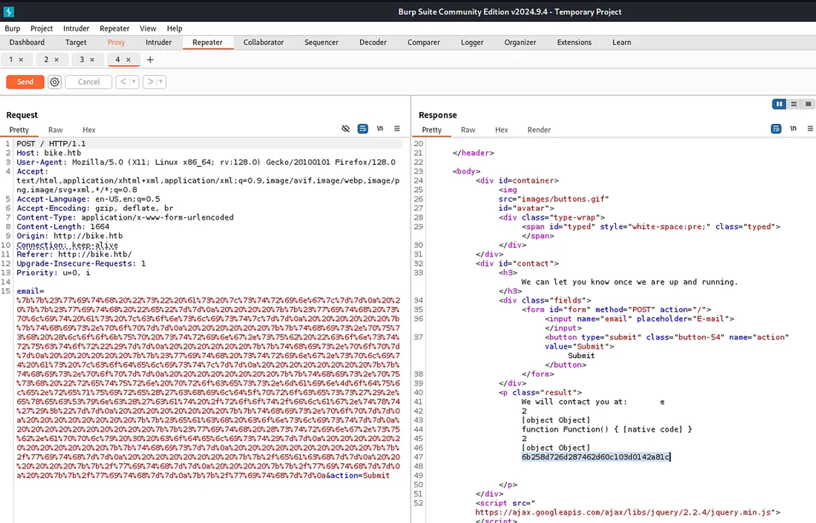The width and height of the screenshot is (816, 523).
Task: Switch to Repeater tab 2
Action: coord(46,60)
